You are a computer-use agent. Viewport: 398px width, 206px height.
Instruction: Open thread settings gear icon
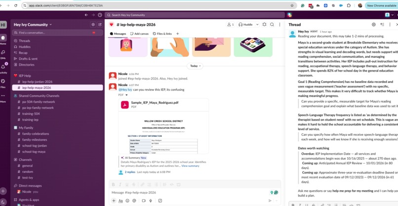pos(374,25)
